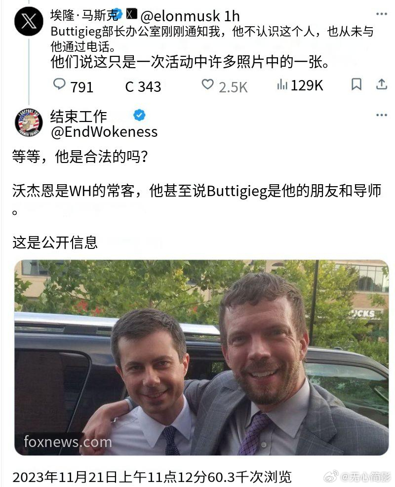Click the X affiliation badge beside elonmusk
This screenshot has width=395, height=487.
click(x=132, y=14)
